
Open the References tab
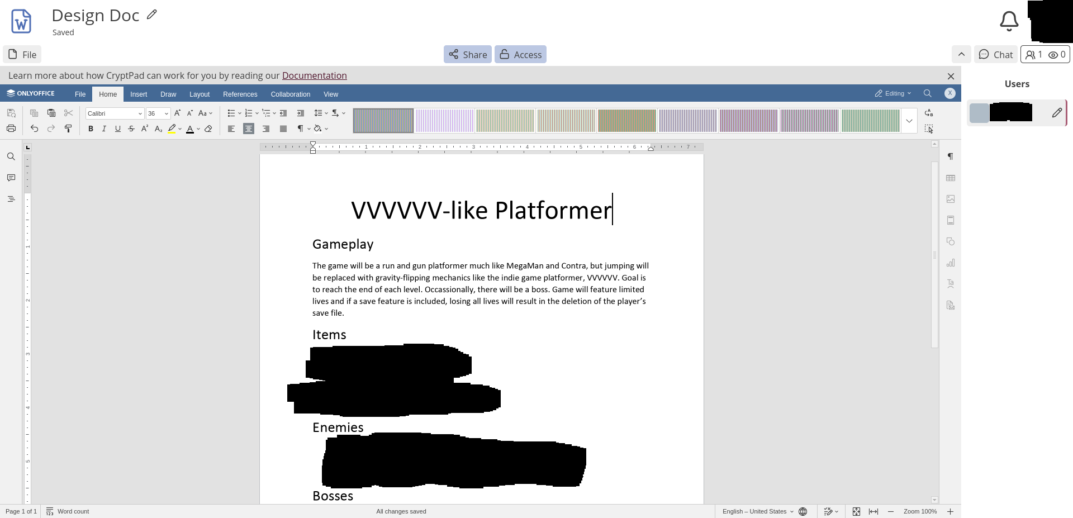[240, 94]
